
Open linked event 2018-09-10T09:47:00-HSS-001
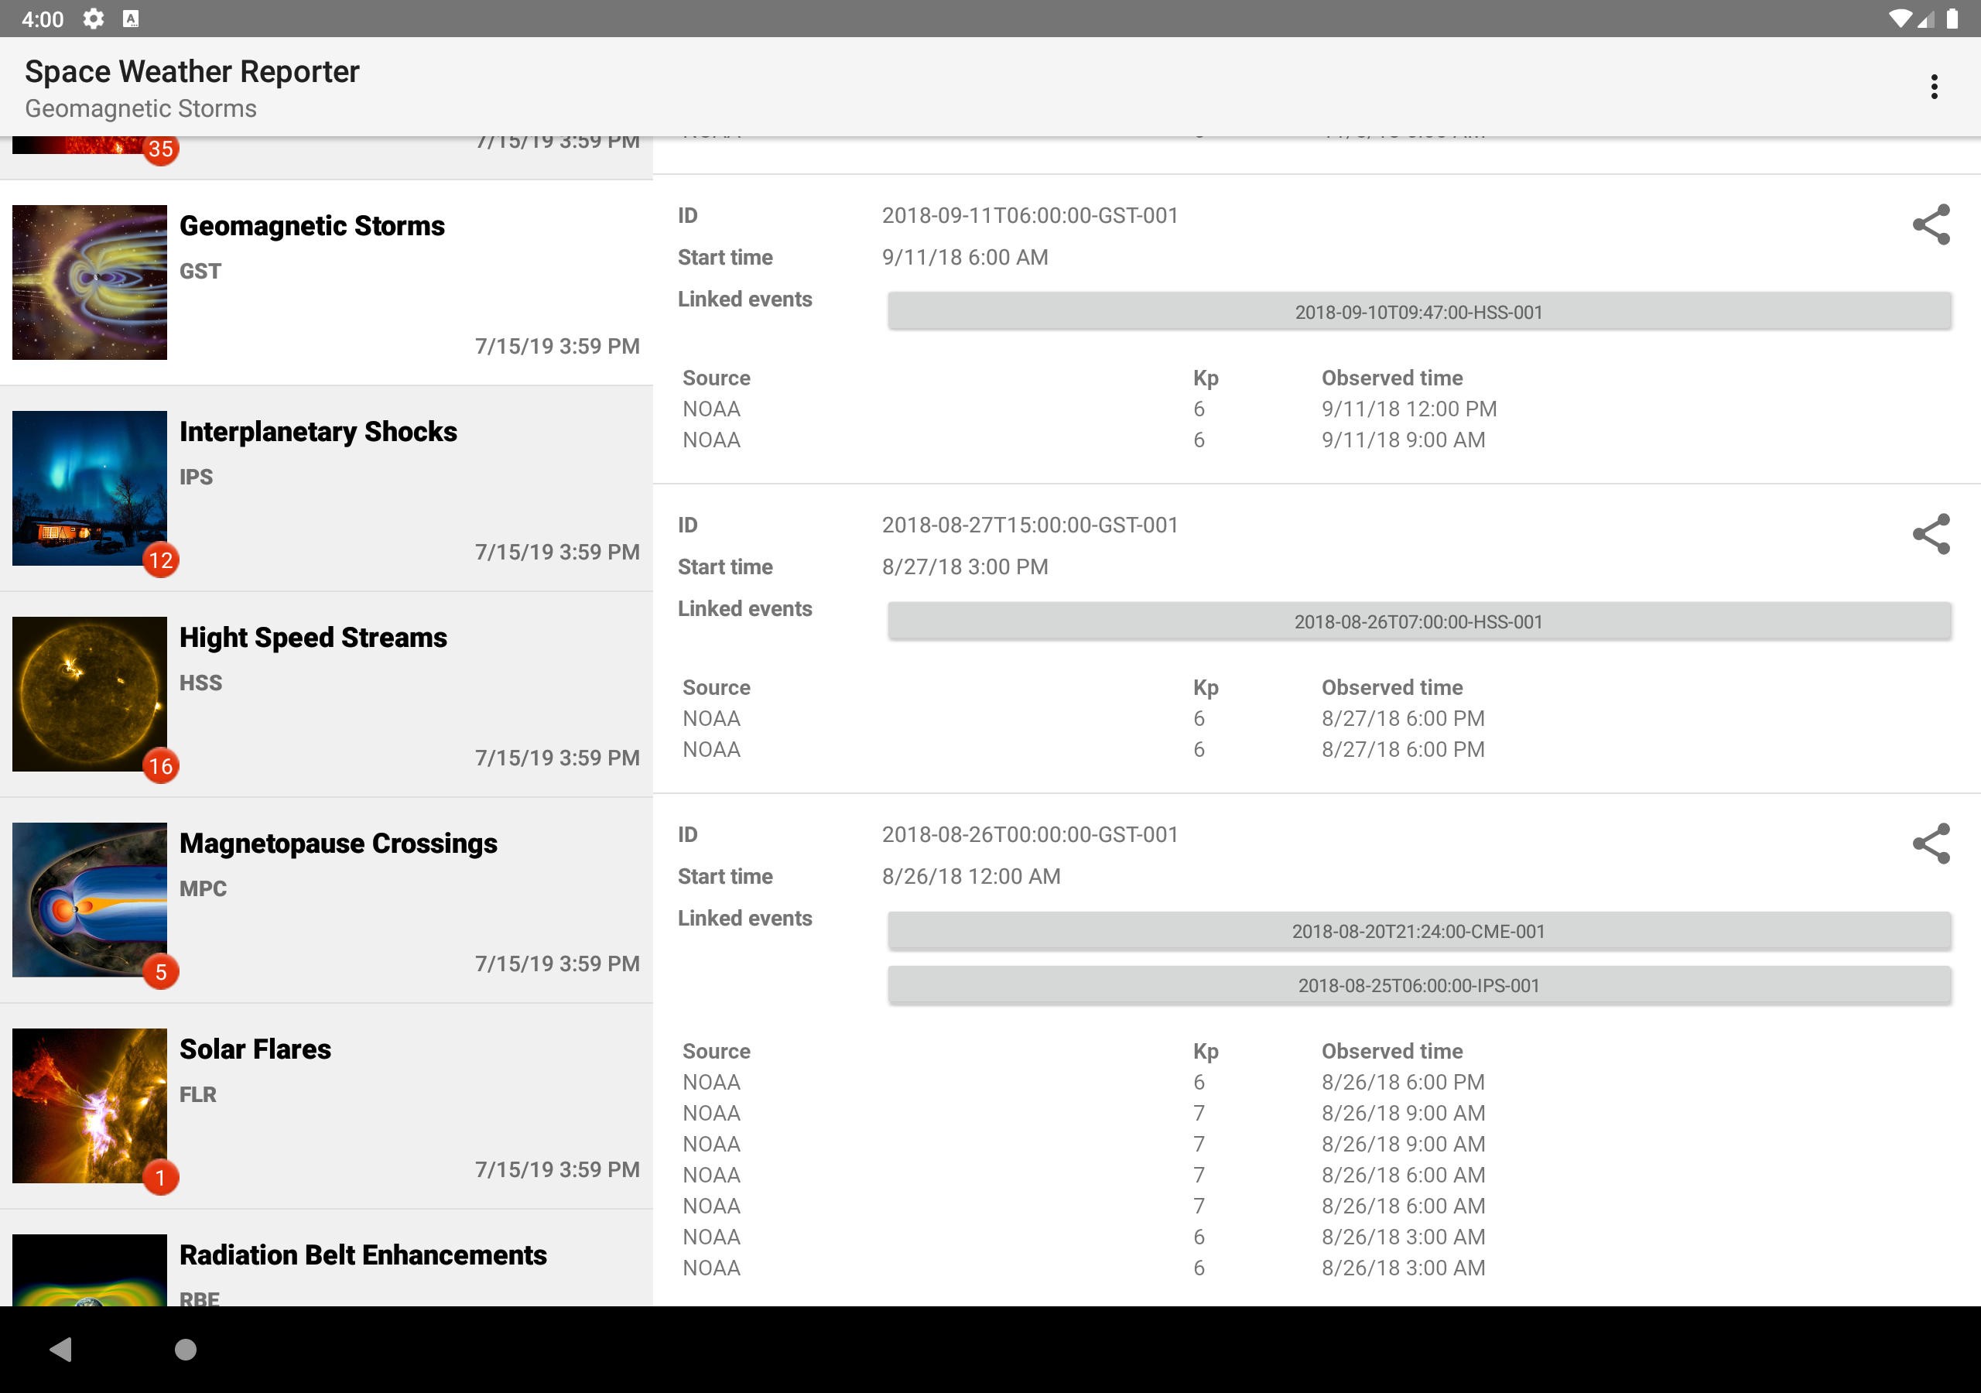pos(1418,312)
